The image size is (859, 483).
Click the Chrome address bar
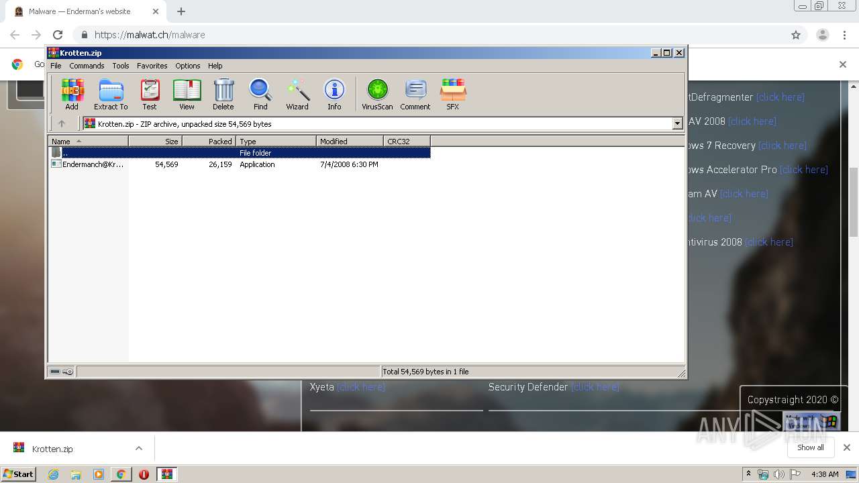(429, 35)
